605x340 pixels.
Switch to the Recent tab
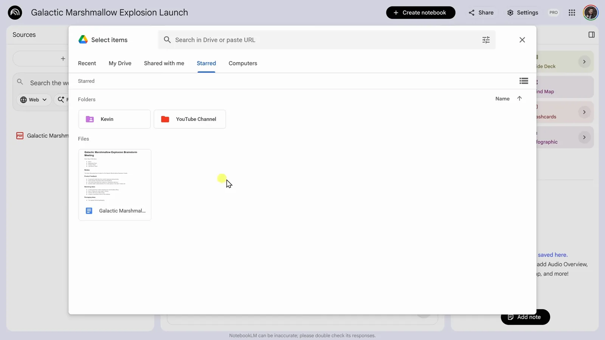[87, 63]
